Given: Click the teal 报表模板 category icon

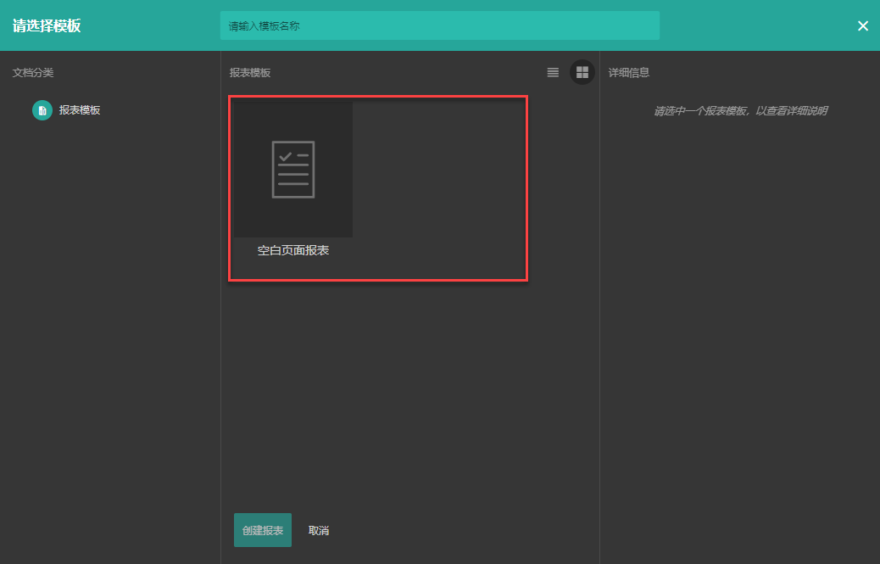Looking at the screenshot, I should click(42, 110).
